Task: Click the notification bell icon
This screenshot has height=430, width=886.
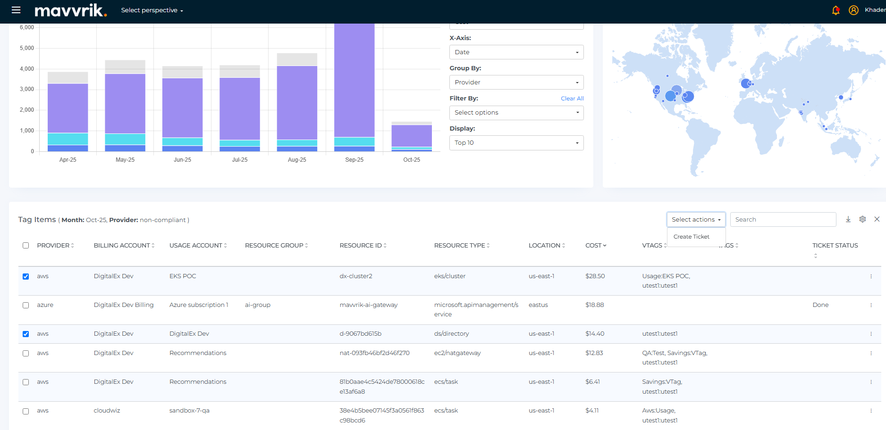Action: [x=835, y=10]
